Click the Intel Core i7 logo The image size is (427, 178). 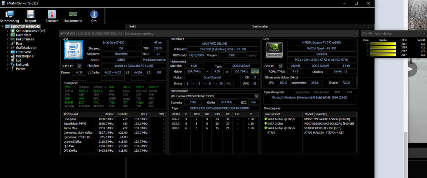[73, 50]
